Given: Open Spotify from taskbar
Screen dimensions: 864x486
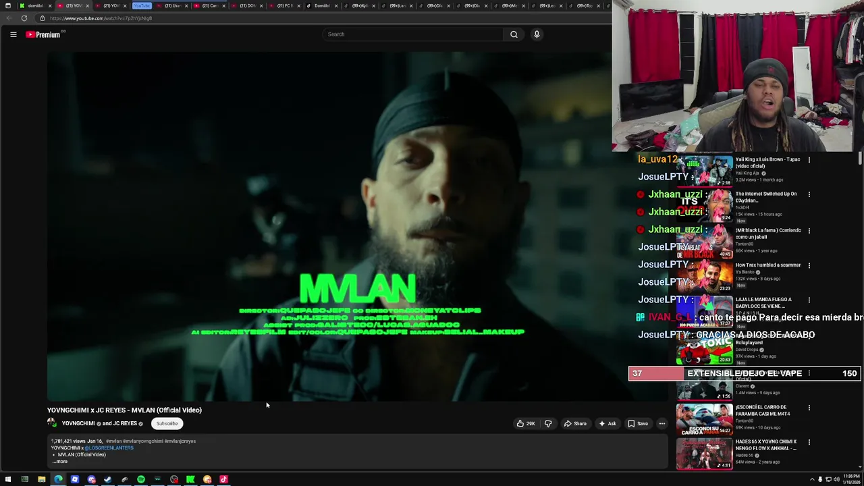Looking at the screenshot, I should (140, 480).
